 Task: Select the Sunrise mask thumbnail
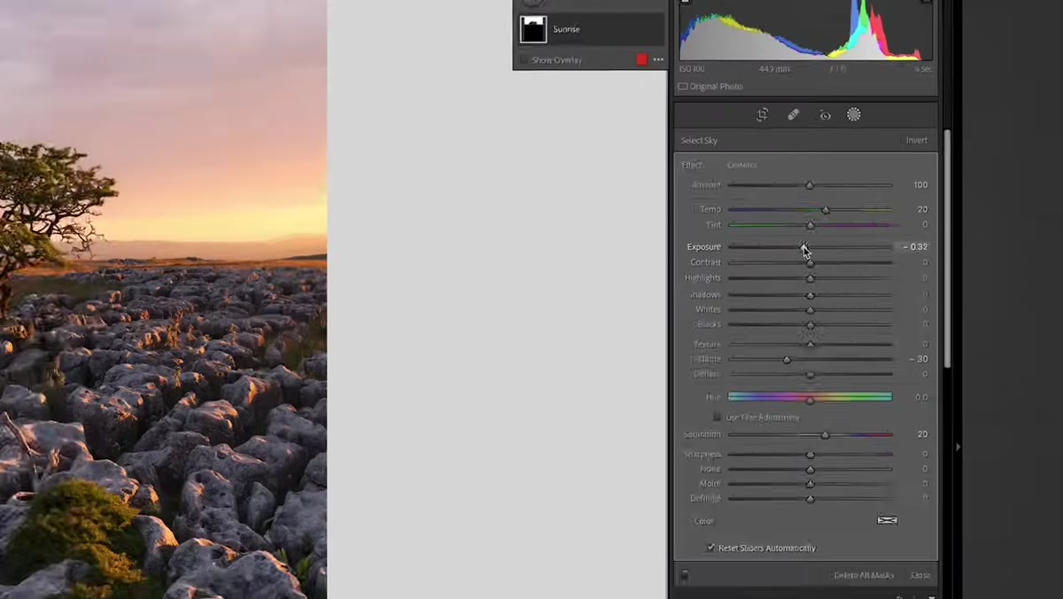[x=533, y=29]
